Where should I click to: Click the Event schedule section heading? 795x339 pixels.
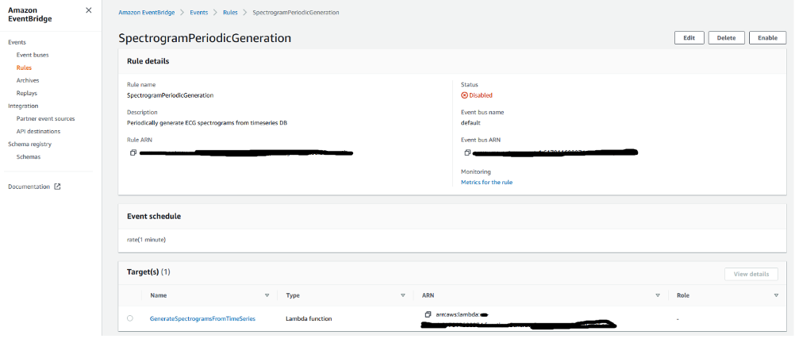coord(154,216)
